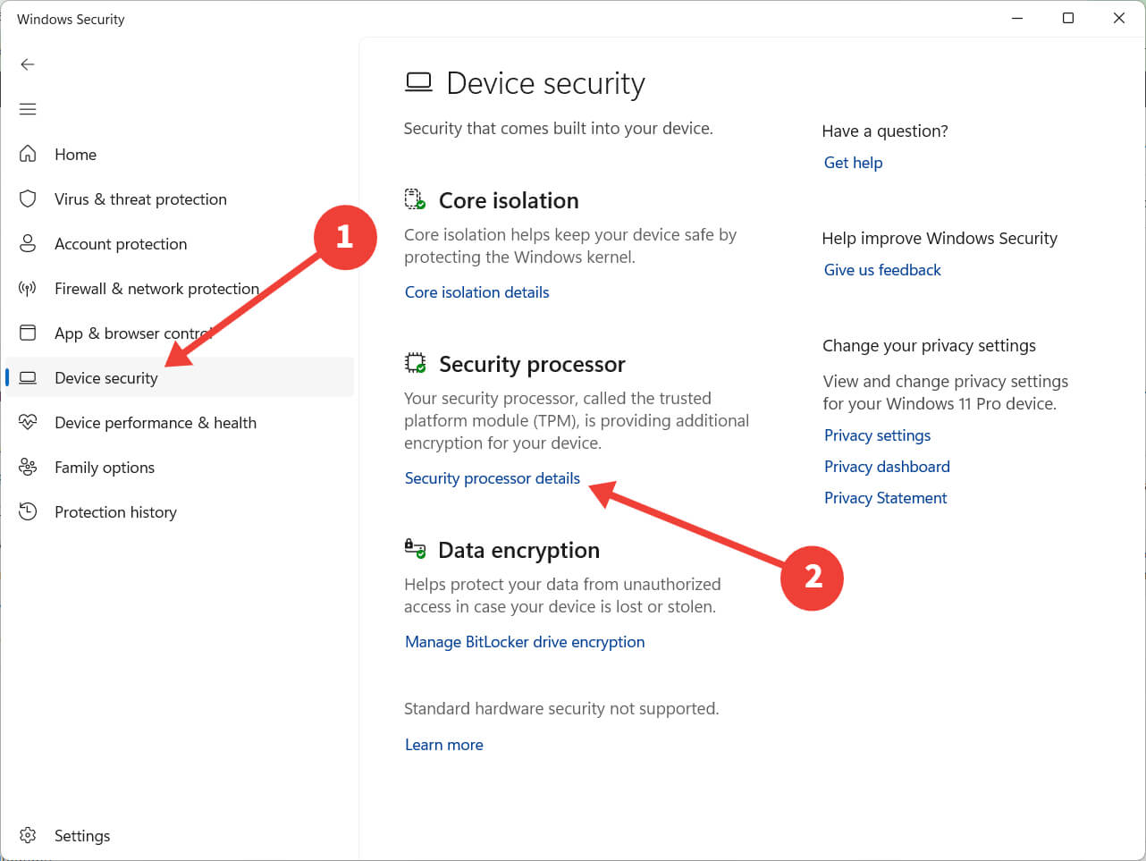
Task: Click the Firewall & network protection icon
Action: 29,288
